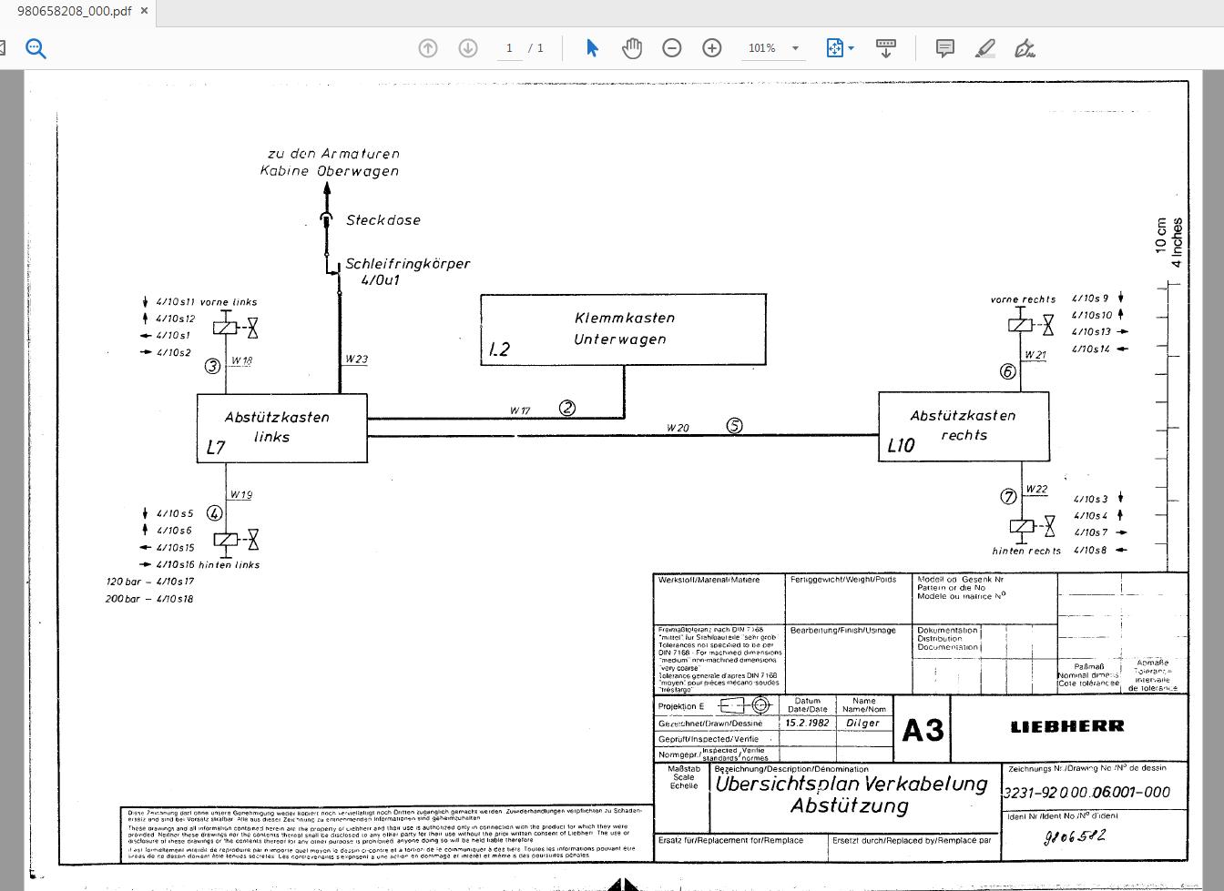This screenshot has height=891, width=1224.
Task: Click the zu den Armaturen heading
Action: [333, 154]
